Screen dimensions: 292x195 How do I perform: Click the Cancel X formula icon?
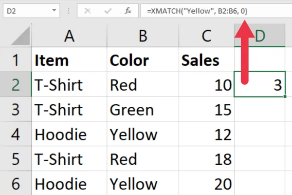87,11
